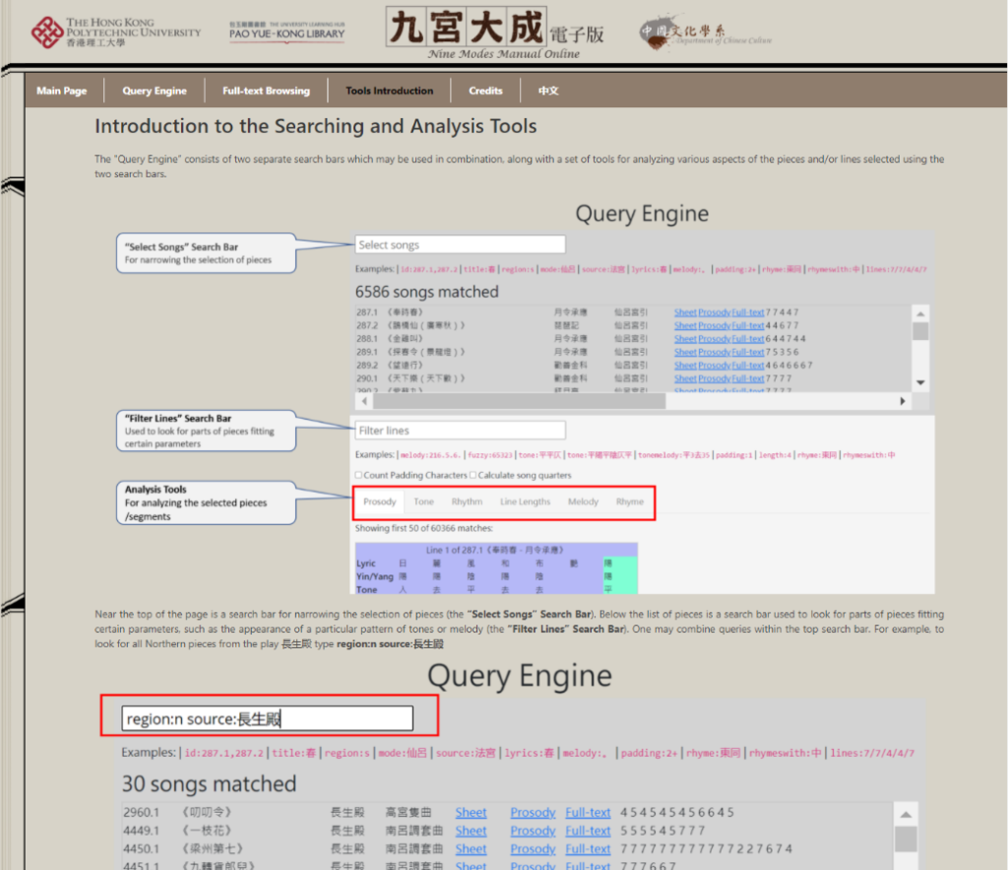Switch to the Line Lengths tab

pos(525,502)
